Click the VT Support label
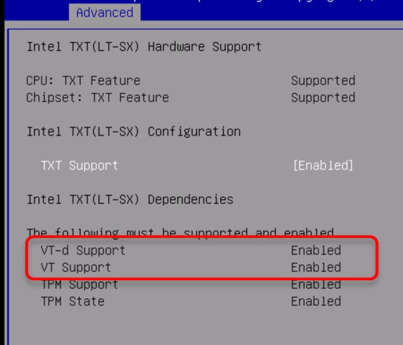This screenshot has height=345, width=403. pyautogui.click(x=76, y=267)
